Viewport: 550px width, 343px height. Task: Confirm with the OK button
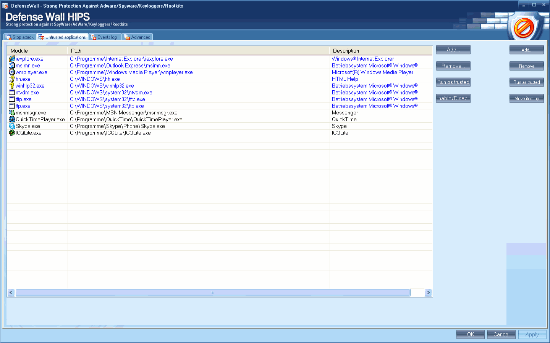(x=471, y=334)
